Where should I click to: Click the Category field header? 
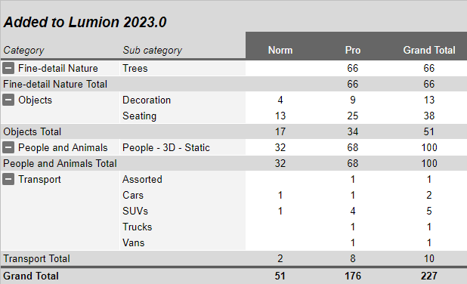[x=24, y=51]
